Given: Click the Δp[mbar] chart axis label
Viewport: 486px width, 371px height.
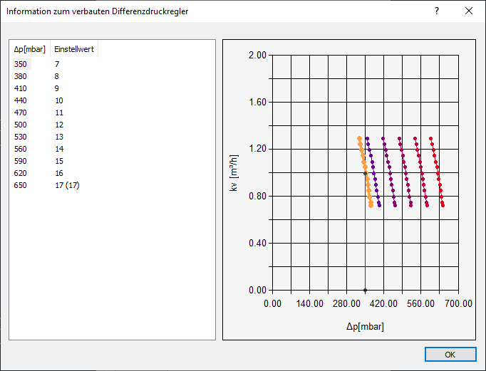Looking at the screenshot, I should (x=365, y=326).
